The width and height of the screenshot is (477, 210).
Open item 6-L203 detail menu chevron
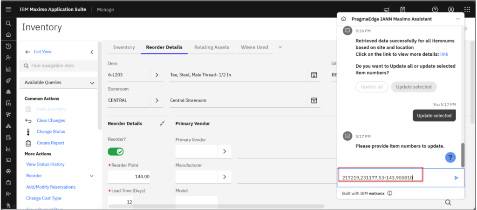(x=157, y=75)
